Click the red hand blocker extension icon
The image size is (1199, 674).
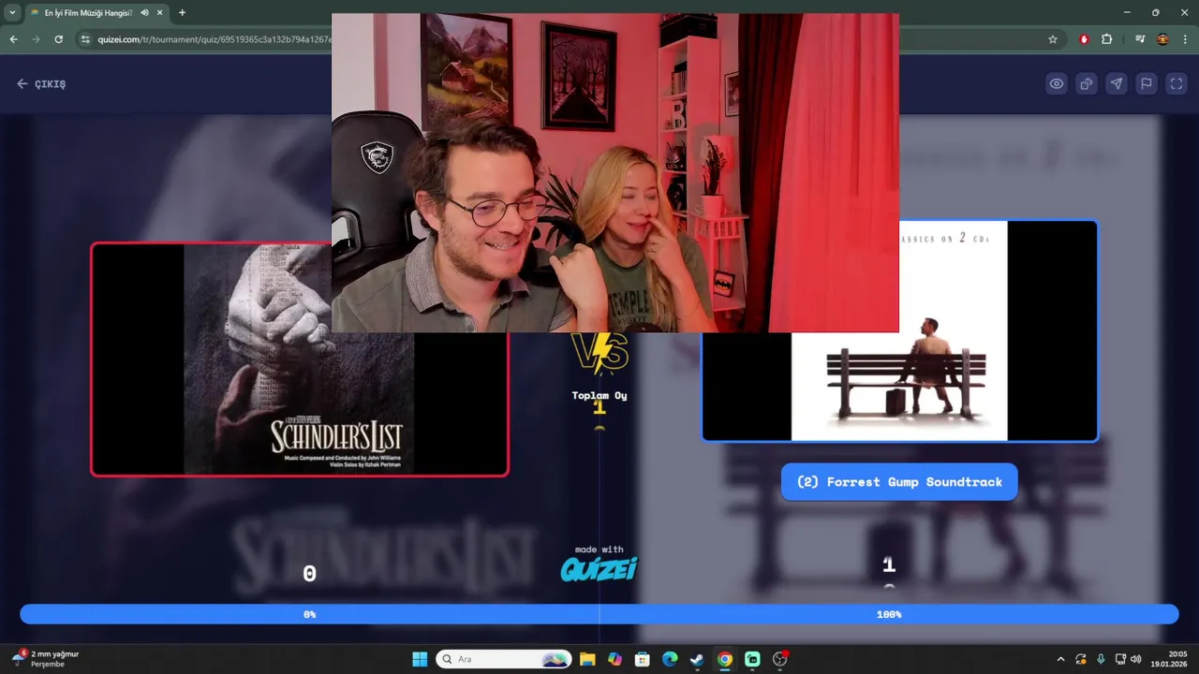click(1085, 39)
